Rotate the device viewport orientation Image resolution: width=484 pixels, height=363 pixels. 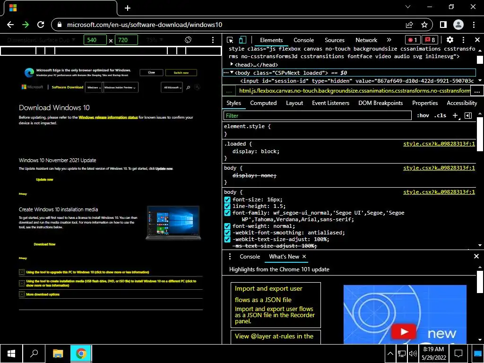pos(188,40)
